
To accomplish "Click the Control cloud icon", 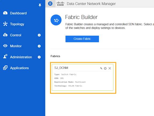I will pyautogui.click(x=5, y=35).
